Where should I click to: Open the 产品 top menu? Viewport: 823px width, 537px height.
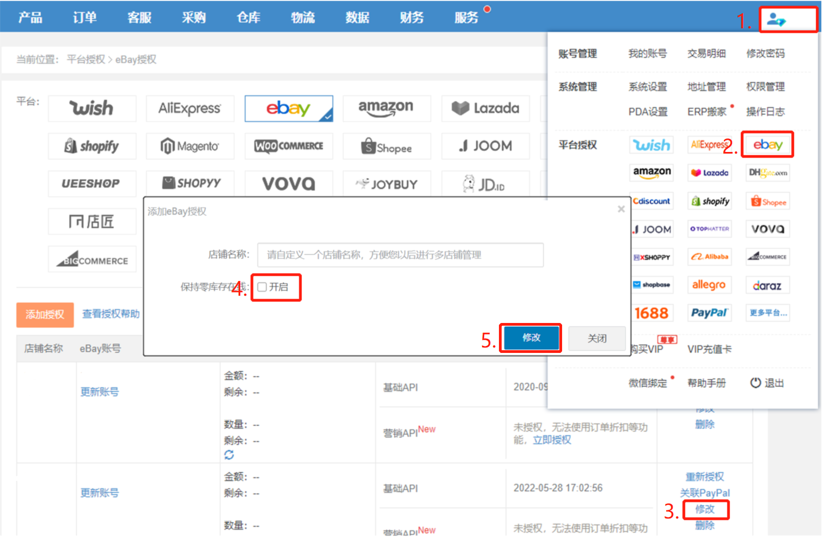(31, 17)
